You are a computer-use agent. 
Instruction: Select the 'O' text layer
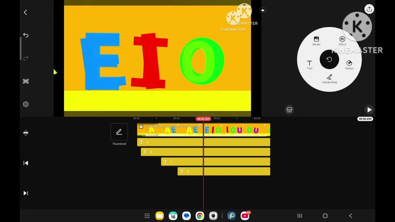(x=224, y=171)
